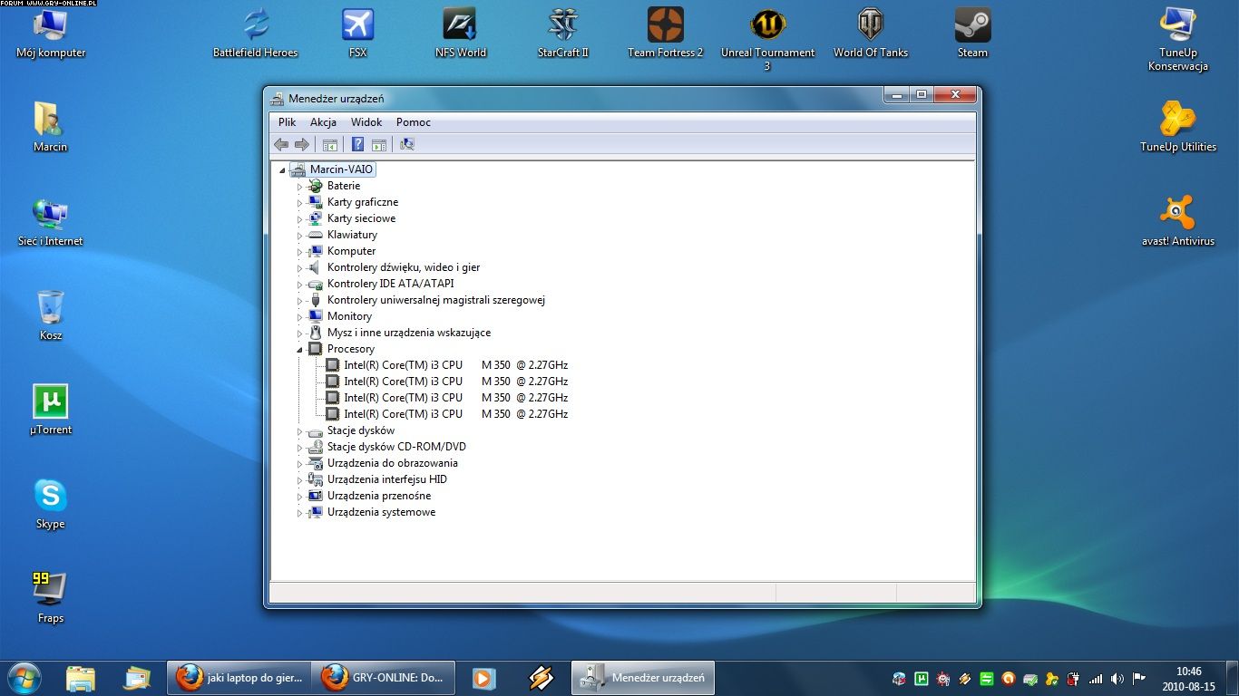This screenshot has height=696, width=1239.
Task: Switch to GRY-ONLINE Firefox taskbar window
Action: click(383, 678)
